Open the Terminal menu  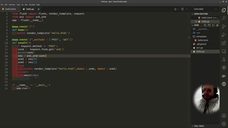32,5
